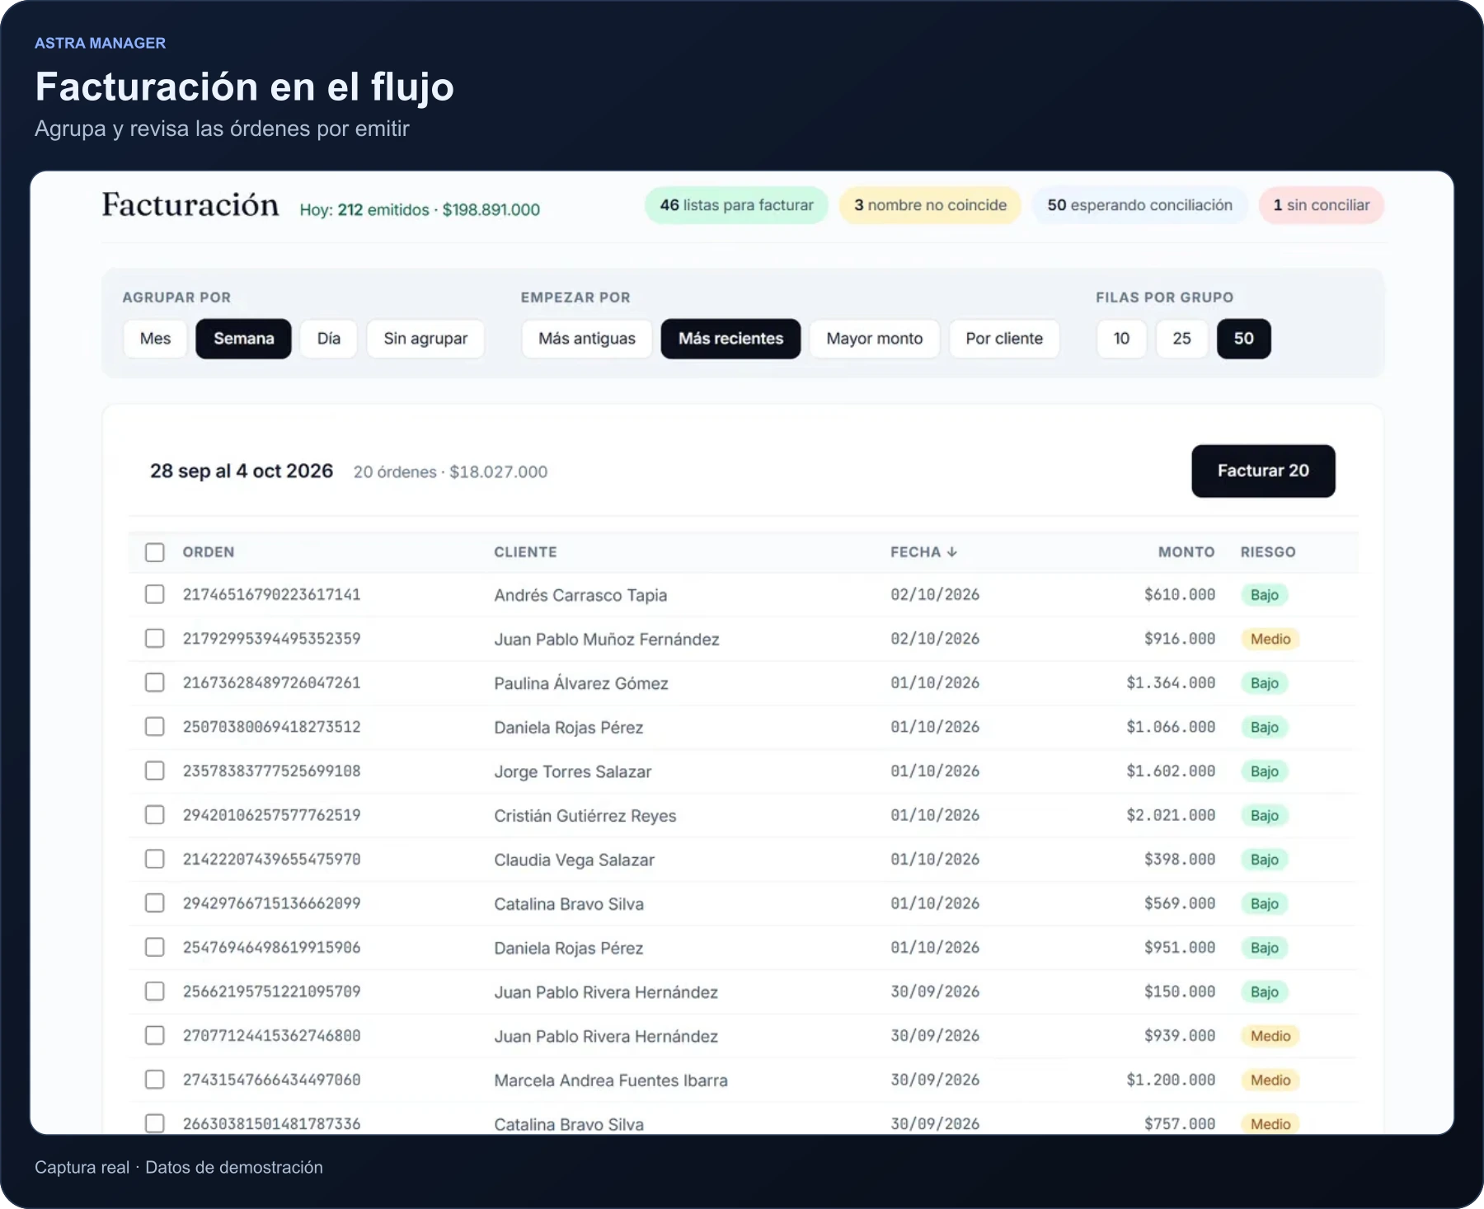The height and width of the screenshot is (1209, 1484).
Task: Start with Más antiguas orders
Action: click(x=587, y=339)
